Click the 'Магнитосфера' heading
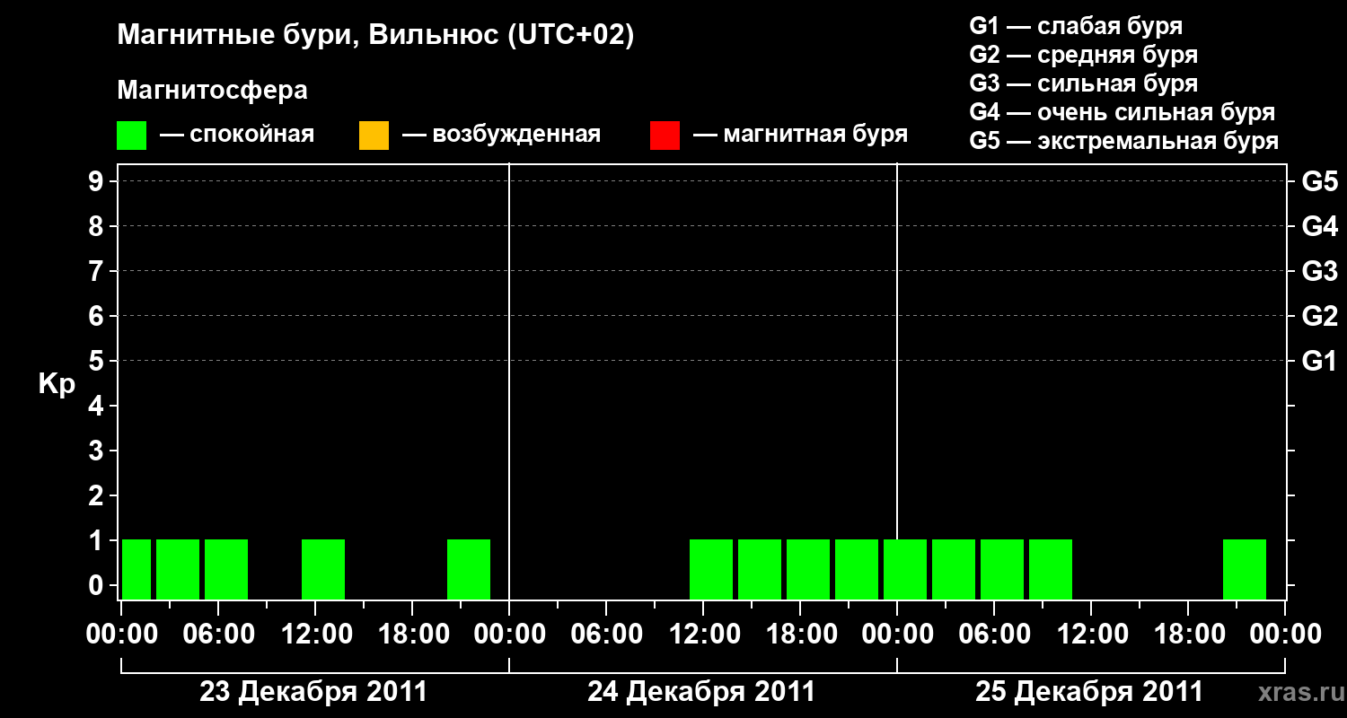 (212, 91)
